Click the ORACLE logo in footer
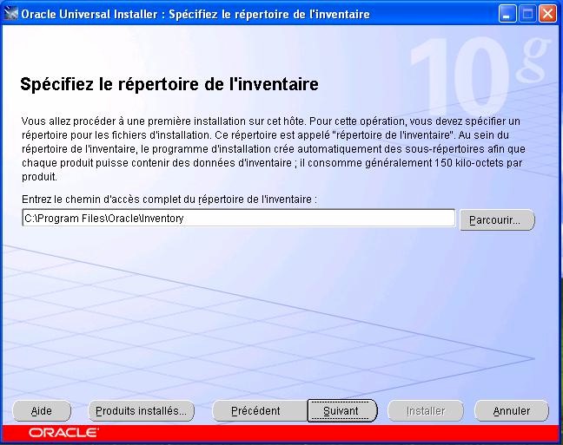This screenshot has height=445, width=563. pyautogui.click(x=63, y=432)
